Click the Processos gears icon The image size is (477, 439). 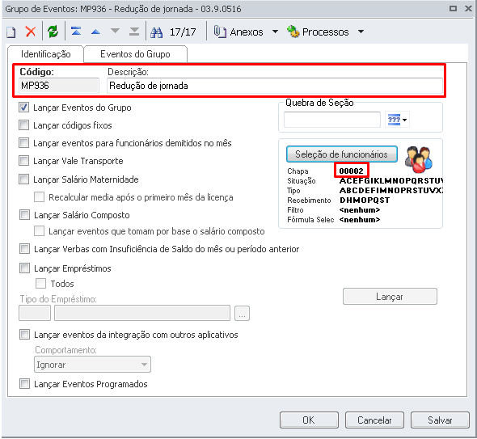293,32
